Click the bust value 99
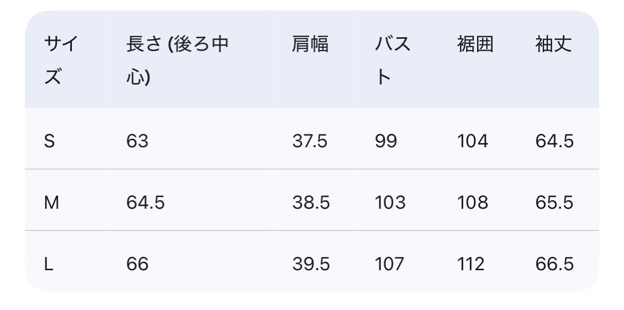624x310 pixels. 386,141
